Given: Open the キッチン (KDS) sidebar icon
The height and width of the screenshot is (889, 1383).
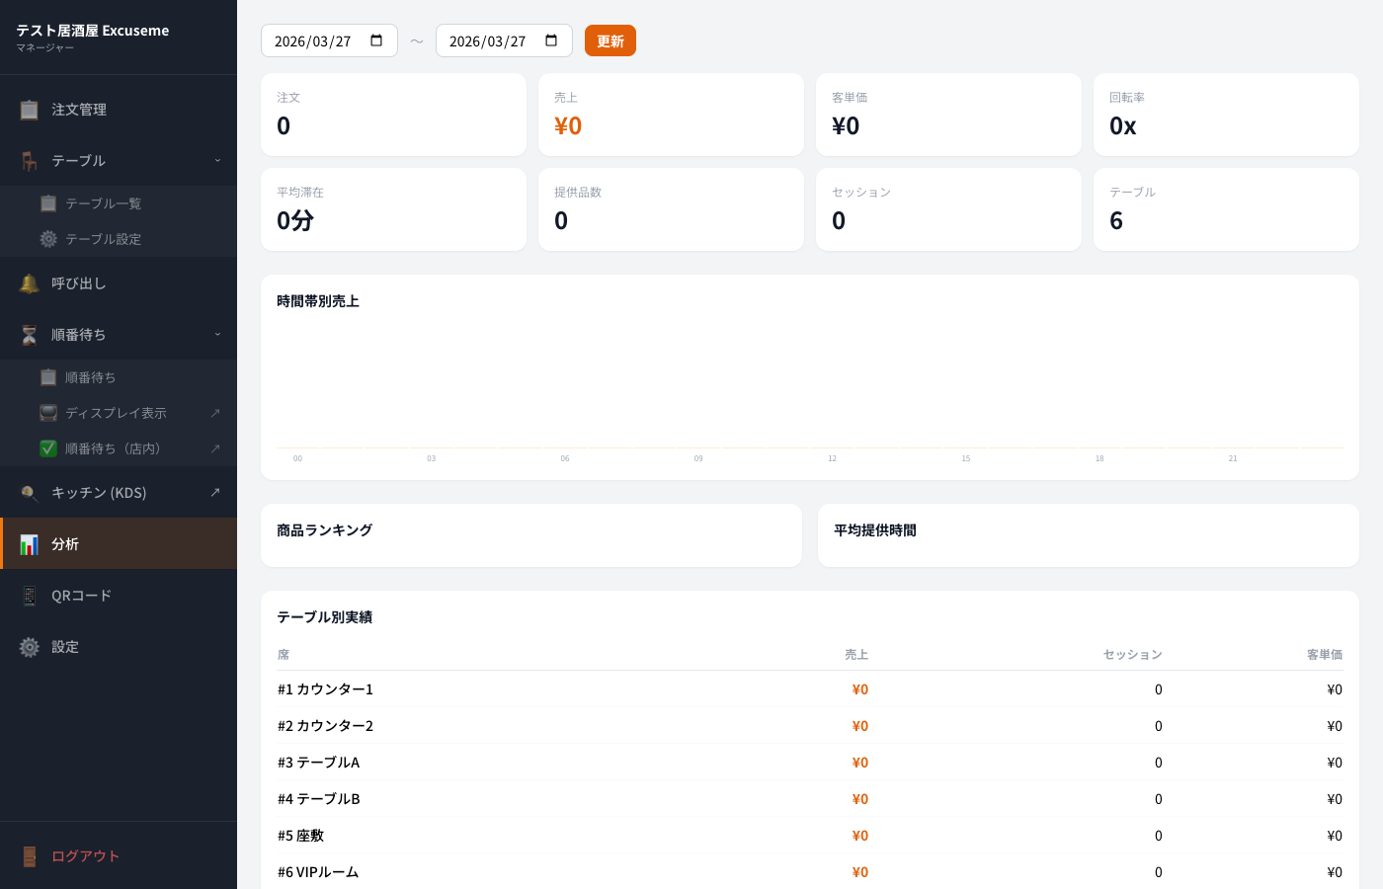Looking at the screenshot, I should click(29, 492).
